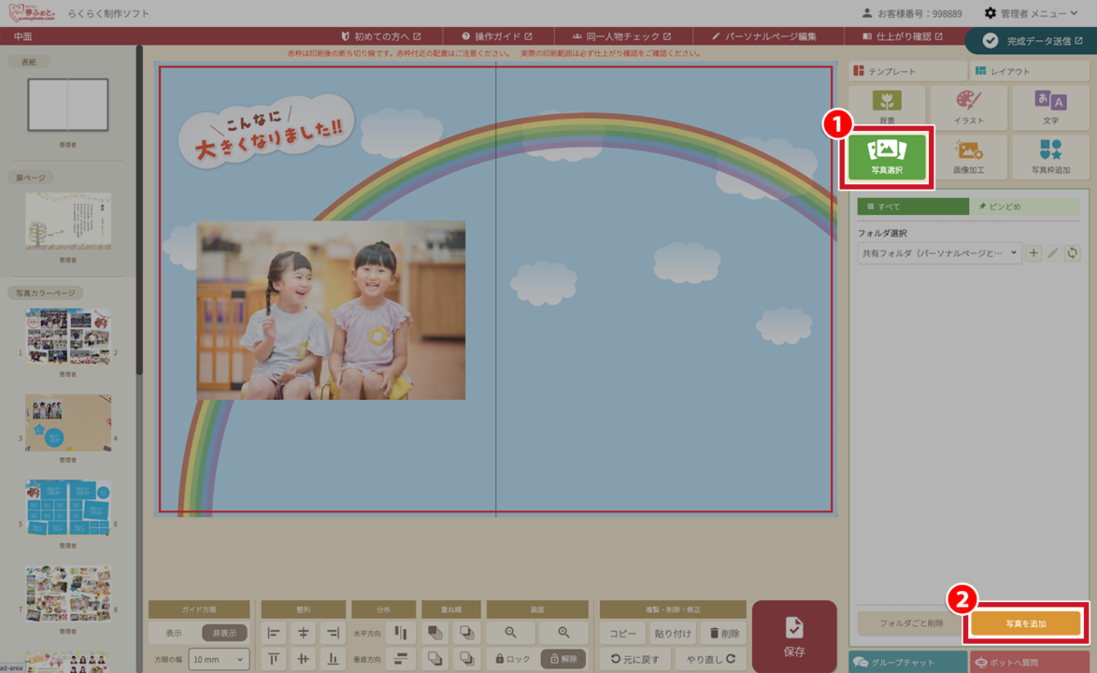Viewport: 1097px width, 673px height.
Task: Open 同一人物チェック in the top menu
Action: click(x=622, y=36)
